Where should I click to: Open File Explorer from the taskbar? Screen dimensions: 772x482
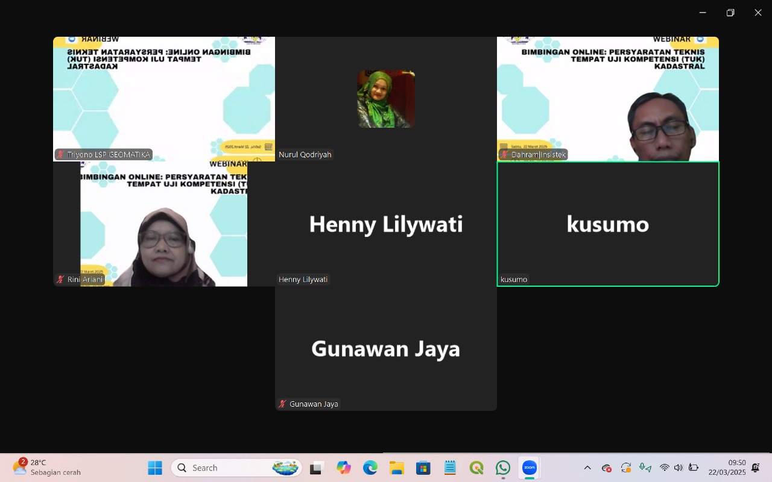pos(396,468)
